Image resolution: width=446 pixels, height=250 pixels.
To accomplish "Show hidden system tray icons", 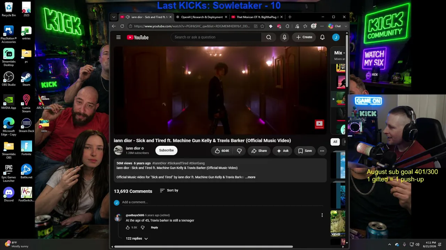I will tap(390, 244).
